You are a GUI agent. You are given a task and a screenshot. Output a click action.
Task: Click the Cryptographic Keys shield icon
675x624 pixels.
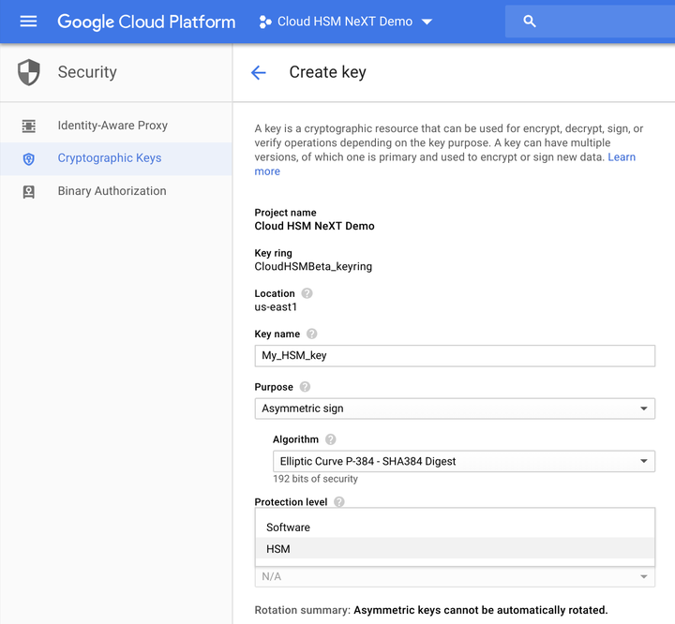(29, 158)
